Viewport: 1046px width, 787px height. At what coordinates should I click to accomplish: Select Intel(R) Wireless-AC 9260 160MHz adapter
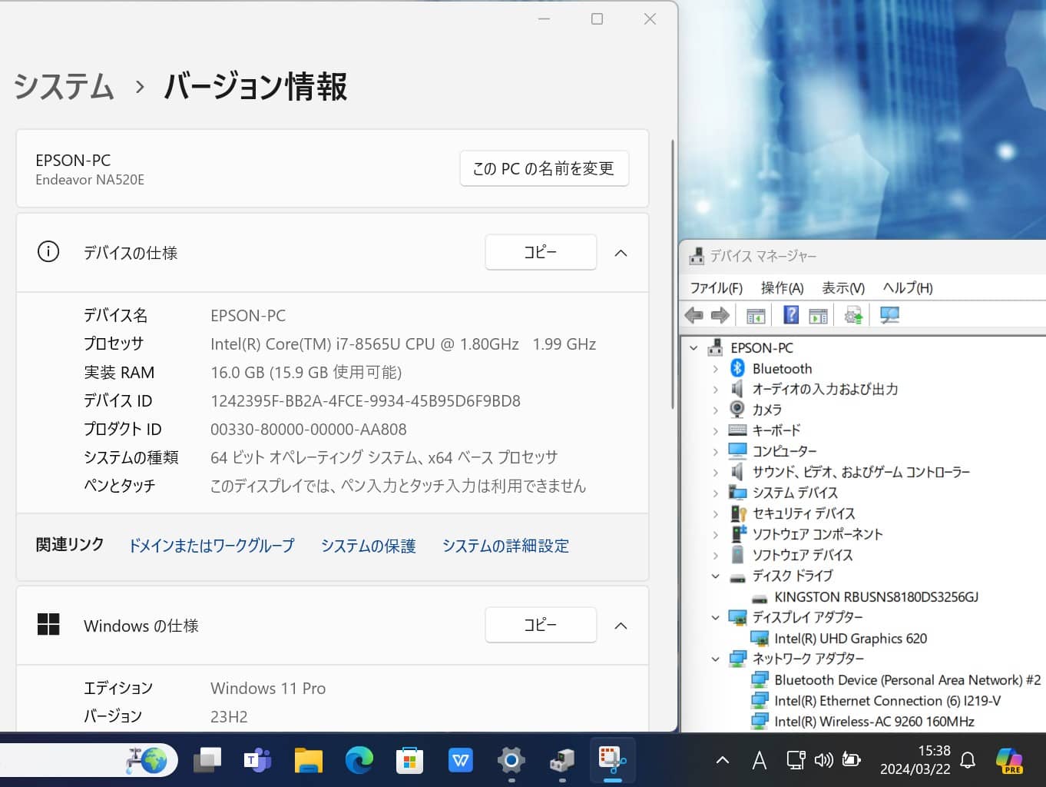874,722
